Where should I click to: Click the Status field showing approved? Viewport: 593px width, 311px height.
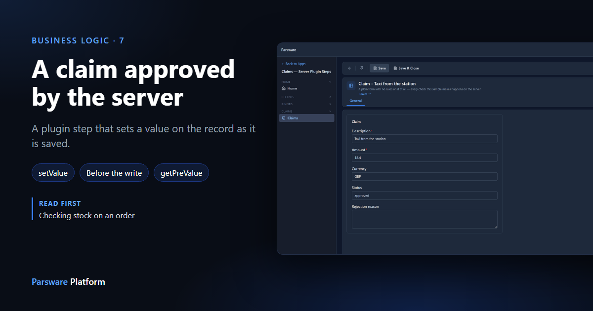[x=424, y=195]
